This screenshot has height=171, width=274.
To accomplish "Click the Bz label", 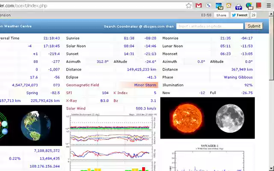I will [x=116, y=101].
